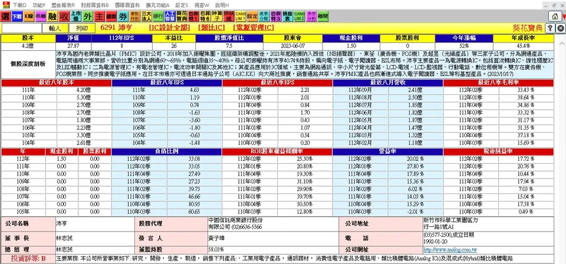Click the 巴菲特6 toolbar icon
The height and width of the screenshot is (264, 566).
205,16
